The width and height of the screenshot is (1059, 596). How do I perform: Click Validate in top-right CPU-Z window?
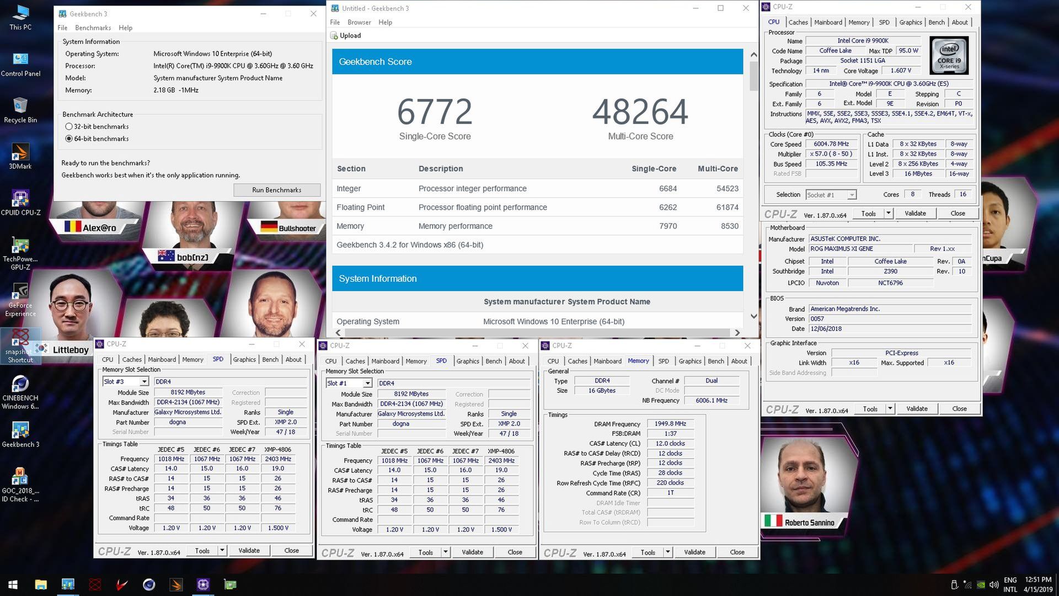(915, 214)
